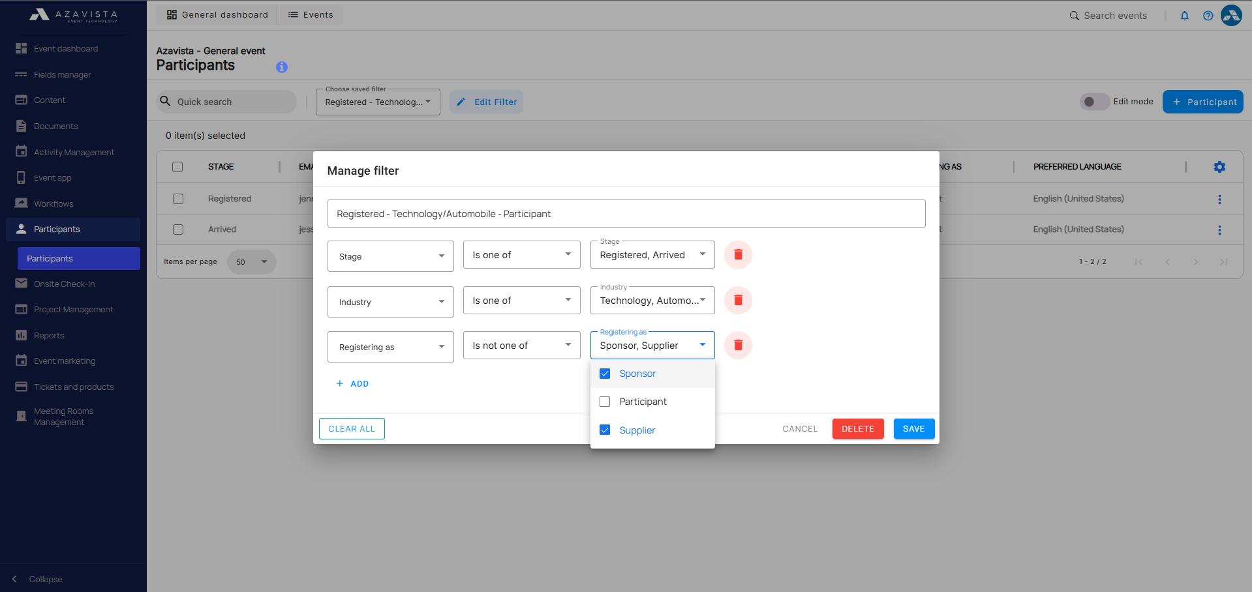Select the Arrived row checkbox
Screen dimensions: 1252x592
click(178, 229)
